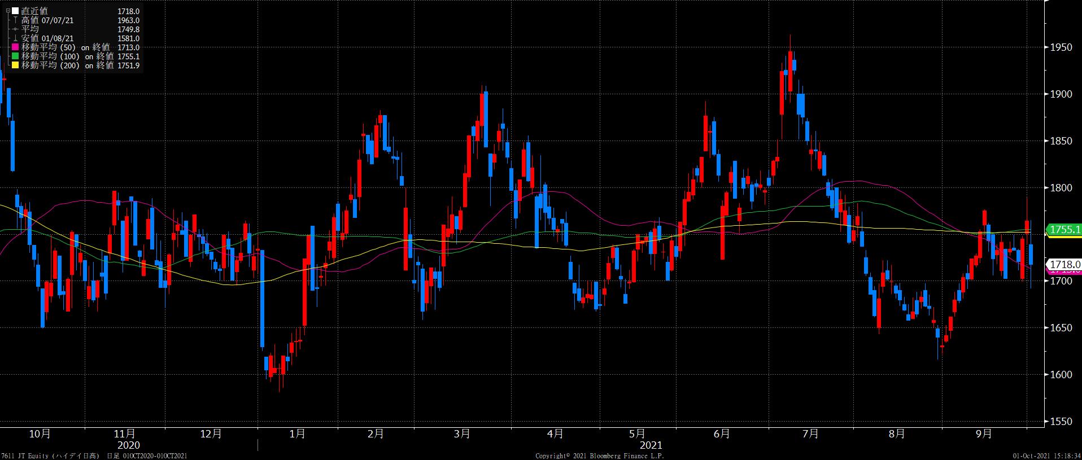Viewport: 1082px width, 460px height.
Task: Click the yellow 200-day moving average swatch
Action: pyautogui.click(x=15, y=65)
